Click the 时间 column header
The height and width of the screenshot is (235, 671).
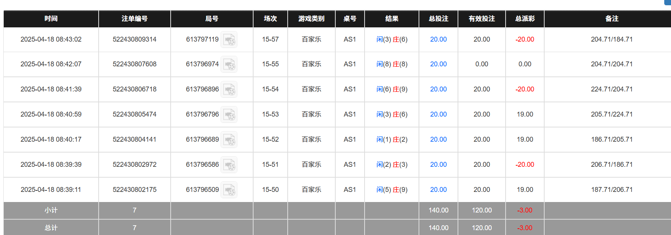point(51,19)
